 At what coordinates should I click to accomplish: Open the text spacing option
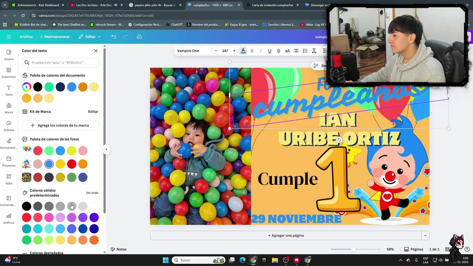point(314,51)
